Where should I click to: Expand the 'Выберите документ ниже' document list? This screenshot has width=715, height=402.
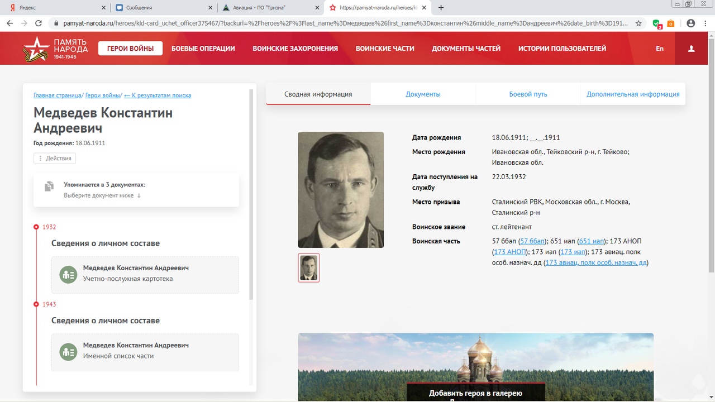(x=102, y=195)
